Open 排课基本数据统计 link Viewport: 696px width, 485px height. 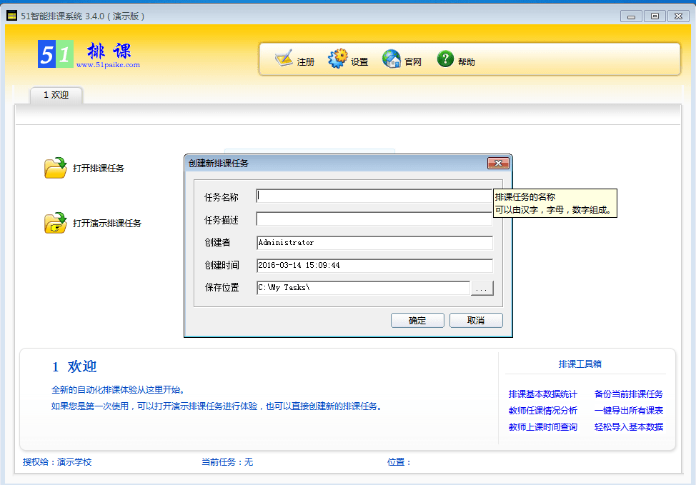(x=542, y=394)
